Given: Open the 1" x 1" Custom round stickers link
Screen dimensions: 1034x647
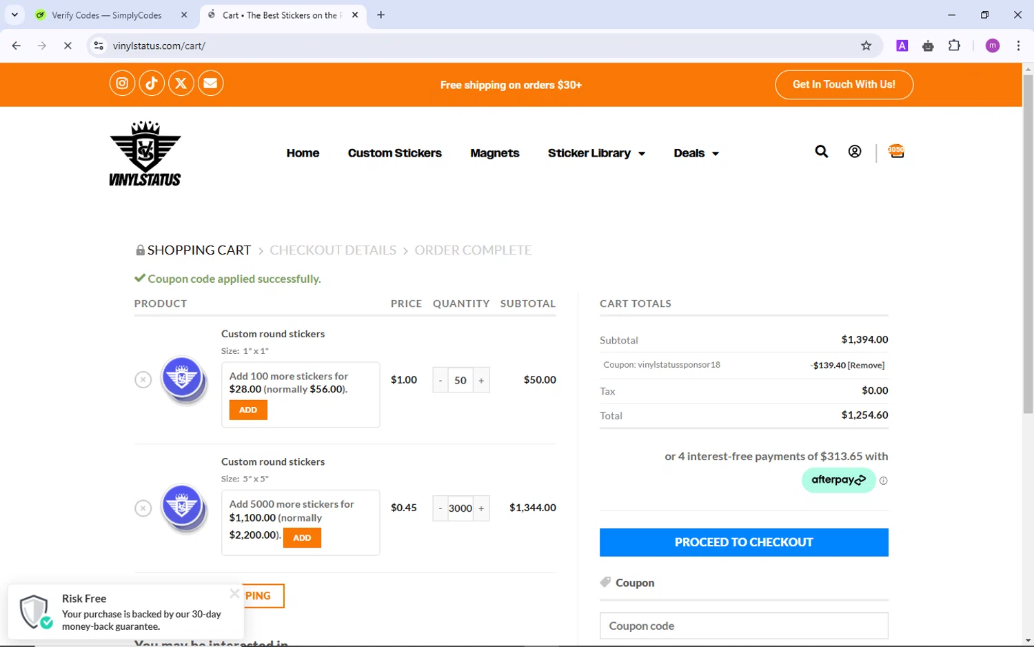Looking at the screenshot, I should (x=273, y=334).
